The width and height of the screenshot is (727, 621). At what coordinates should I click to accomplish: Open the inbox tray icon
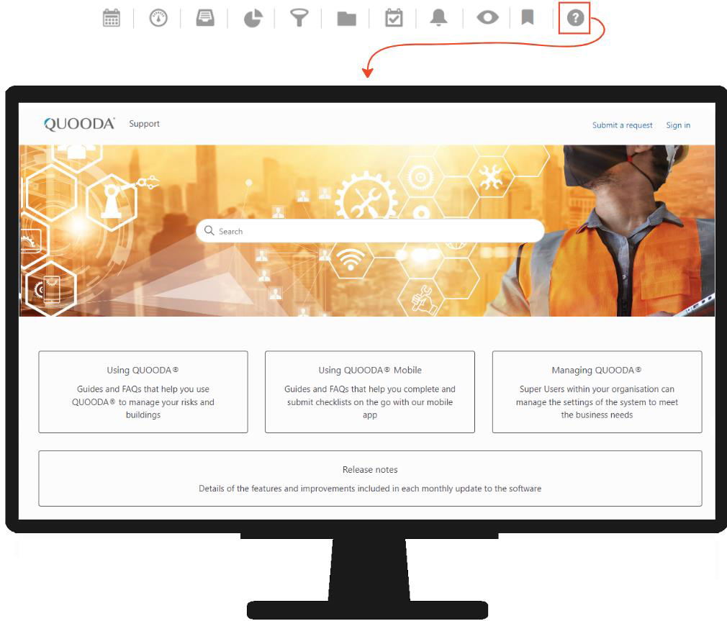coord(205,18)
